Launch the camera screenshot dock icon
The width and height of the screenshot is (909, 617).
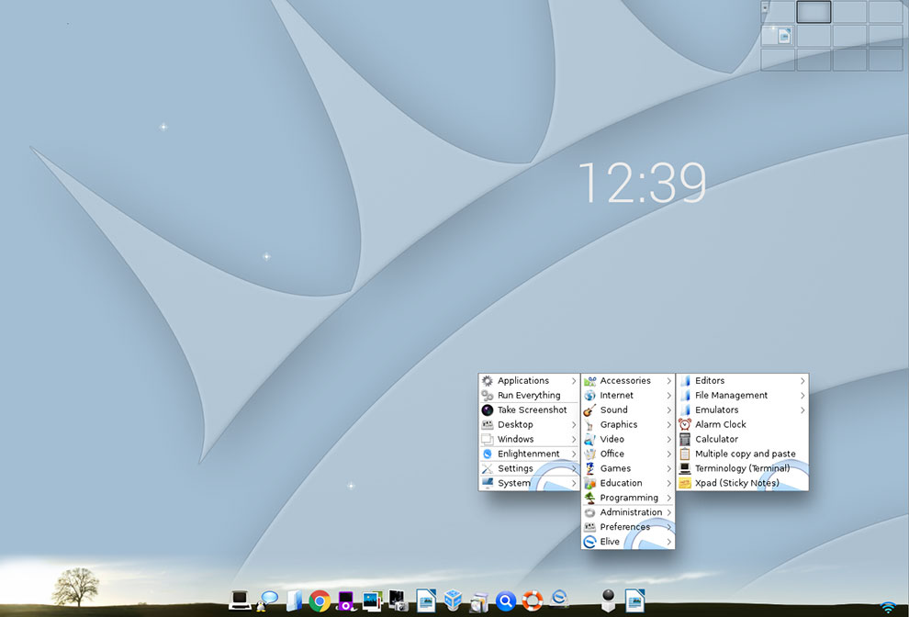click(398, 600)
